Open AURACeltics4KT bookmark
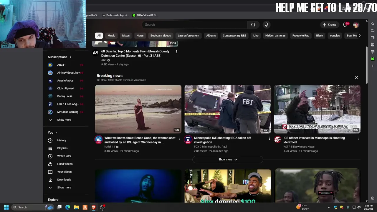Image resolution: width=377 pixels, height=212 pixels. [145, 15]
